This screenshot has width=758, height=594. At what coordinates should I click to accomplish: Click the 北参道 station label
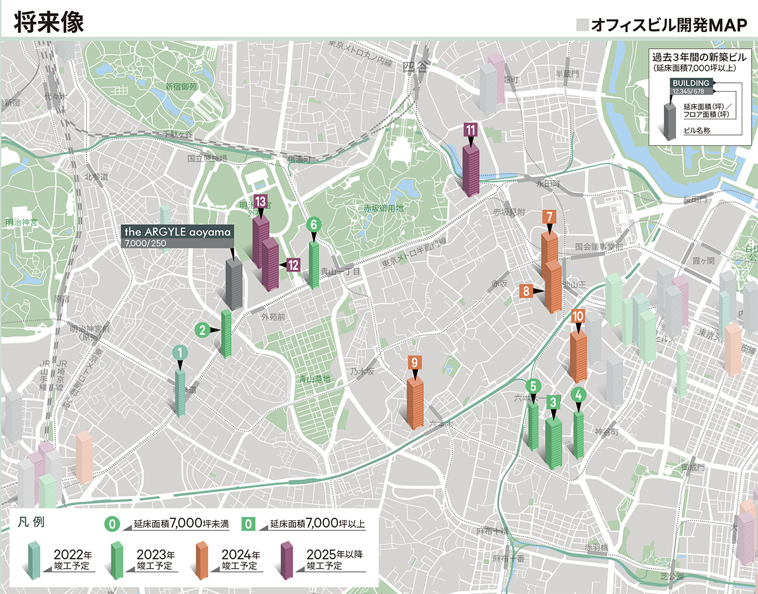click(97, 177)
